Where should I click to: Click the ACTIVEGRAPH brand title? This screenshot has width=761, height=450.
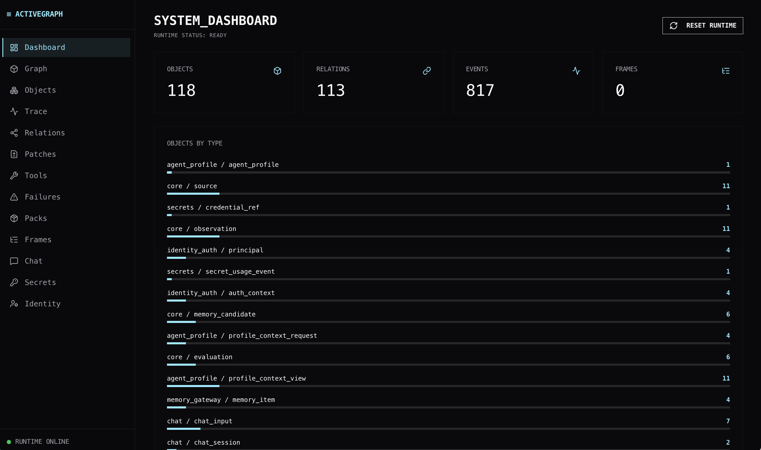[39, 14]
